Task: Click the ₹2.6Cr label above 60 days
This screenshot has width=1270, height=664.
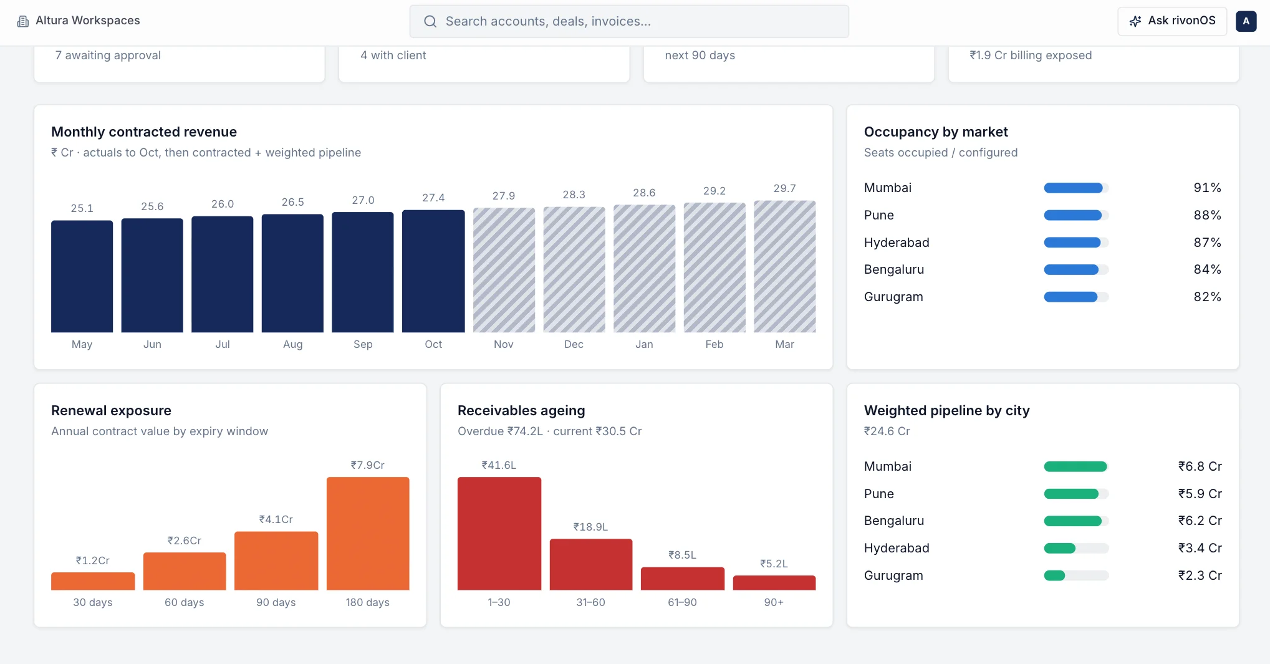Action: click(184, 541)
